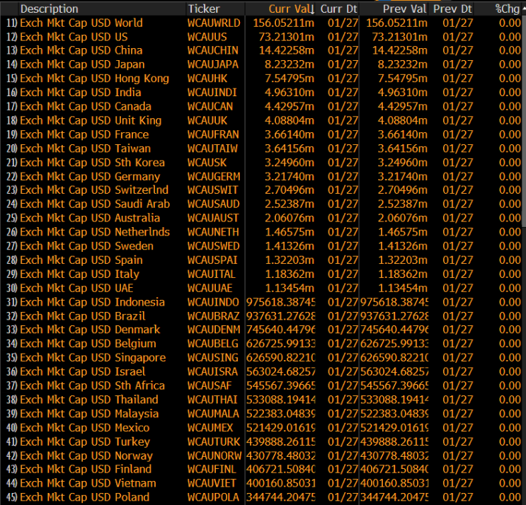
Task: Click the Description column header
Action: (x=50, y=9)
